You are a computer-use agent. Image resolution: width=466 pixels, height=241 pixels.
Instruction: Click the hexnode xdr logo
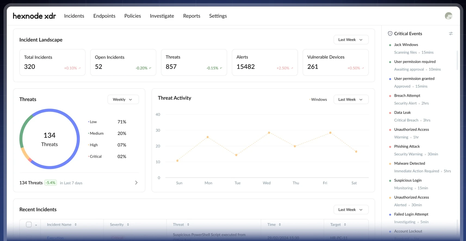pyautogui.click(x=34, y=16)
